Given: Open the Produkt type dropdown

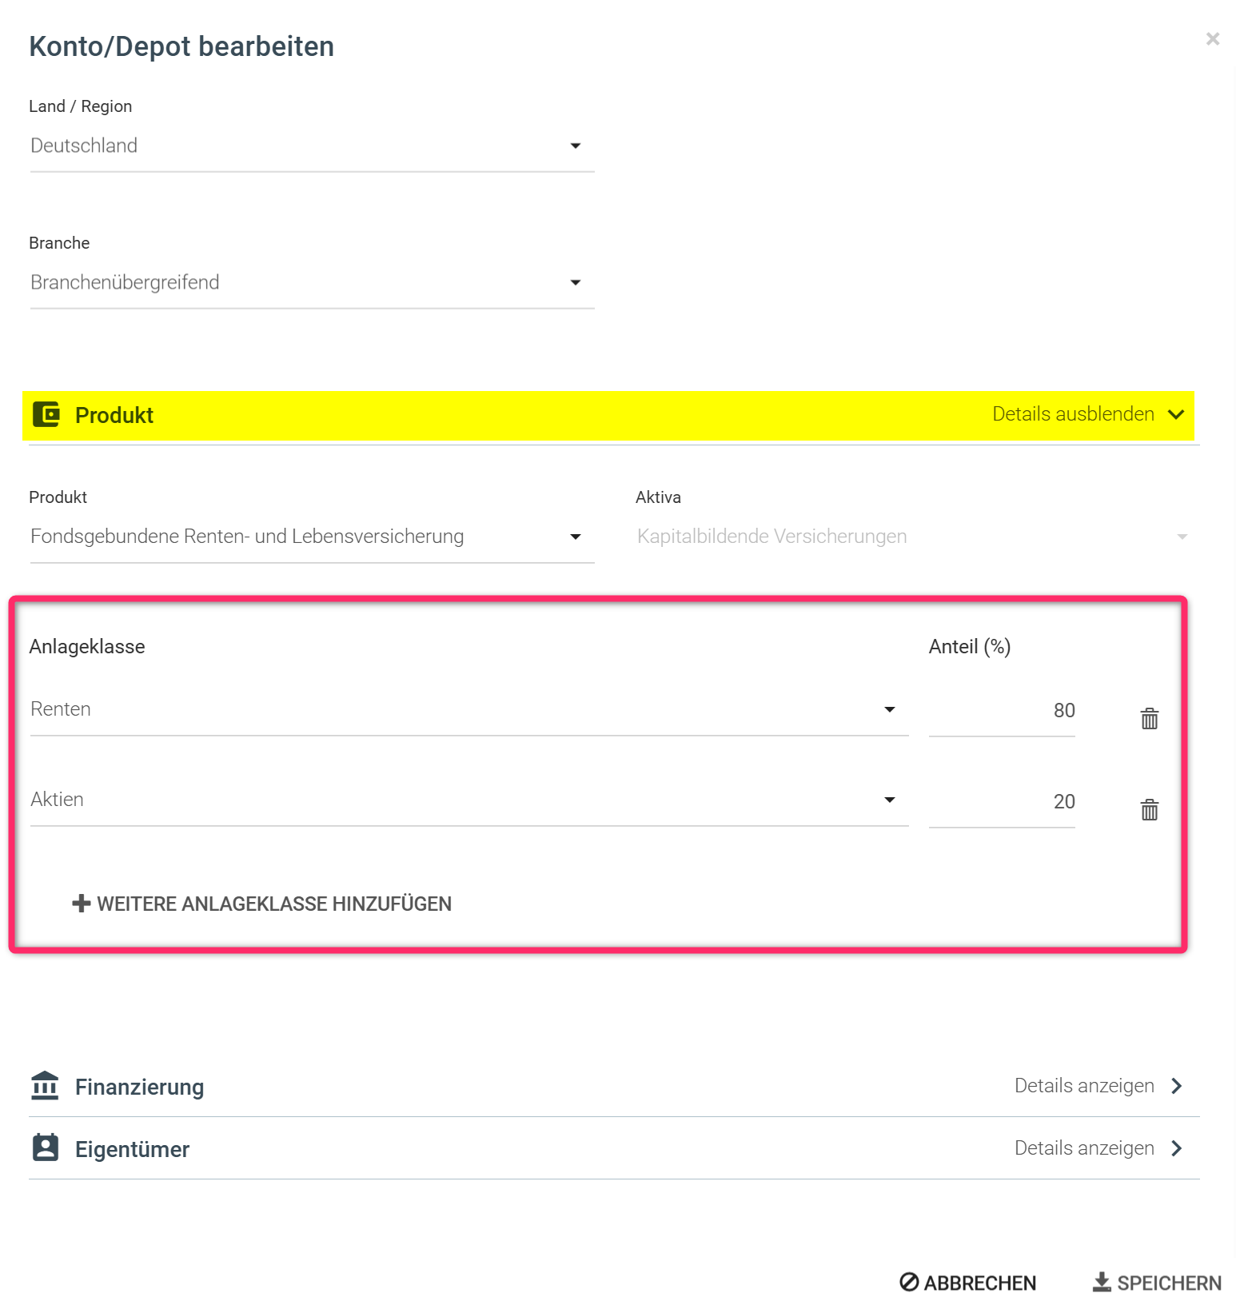Looking at the screenshot, I should [312, 537].
